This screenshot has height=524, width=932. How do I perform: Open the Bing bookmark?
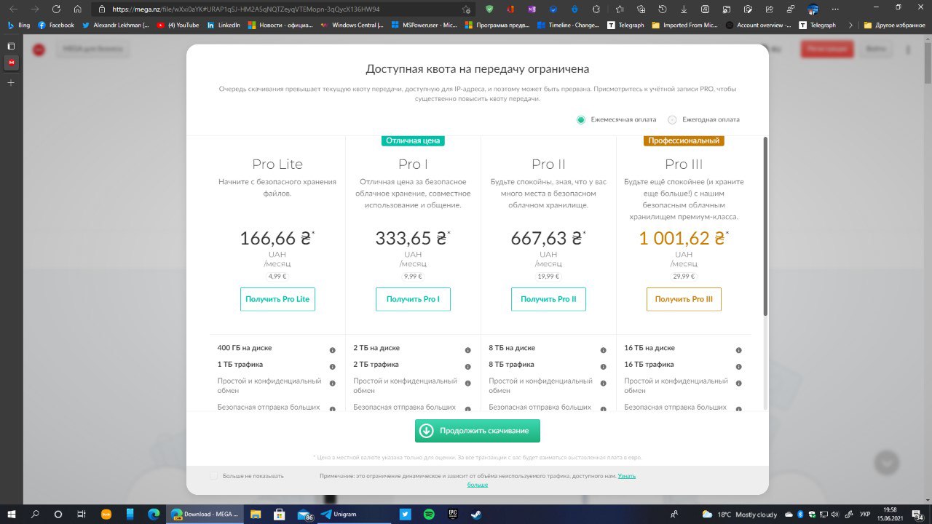click(x=18, y=25)
